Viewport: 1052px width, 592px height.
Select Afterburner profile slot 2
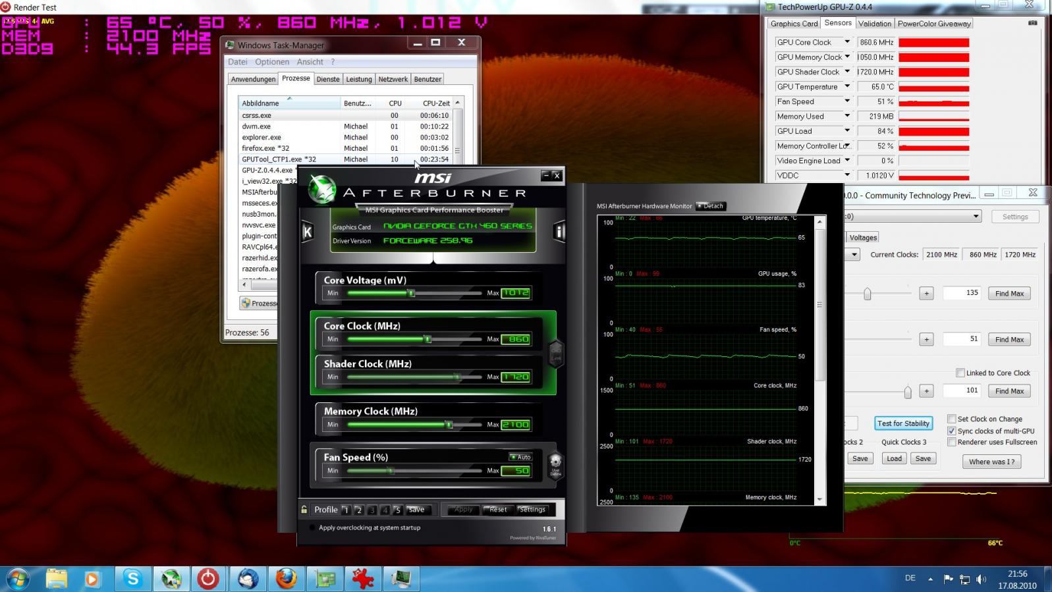click(x=359, y=510)
